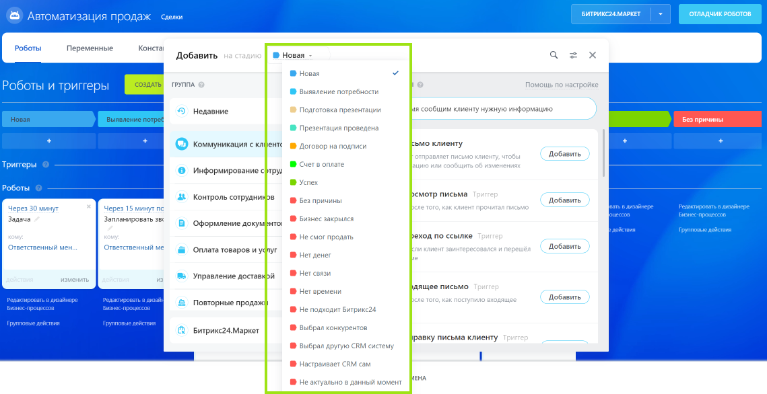767x394 pixels.
Task: Remove the Через 30 минут robot
Action: click(88, 206)
